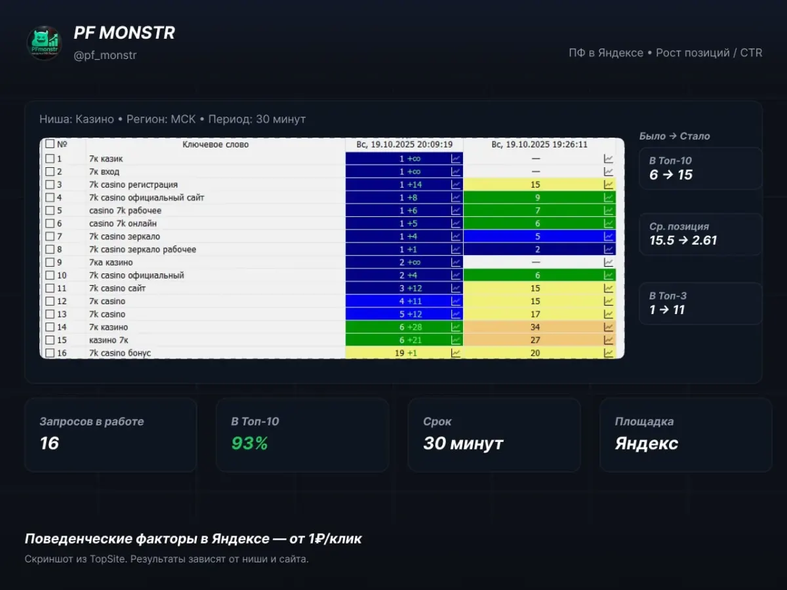787x590 pixels.
Task: Click 20:09:19 chart icon for "7ка казино"
Action: pyautogui.click(x=456, y=262)
